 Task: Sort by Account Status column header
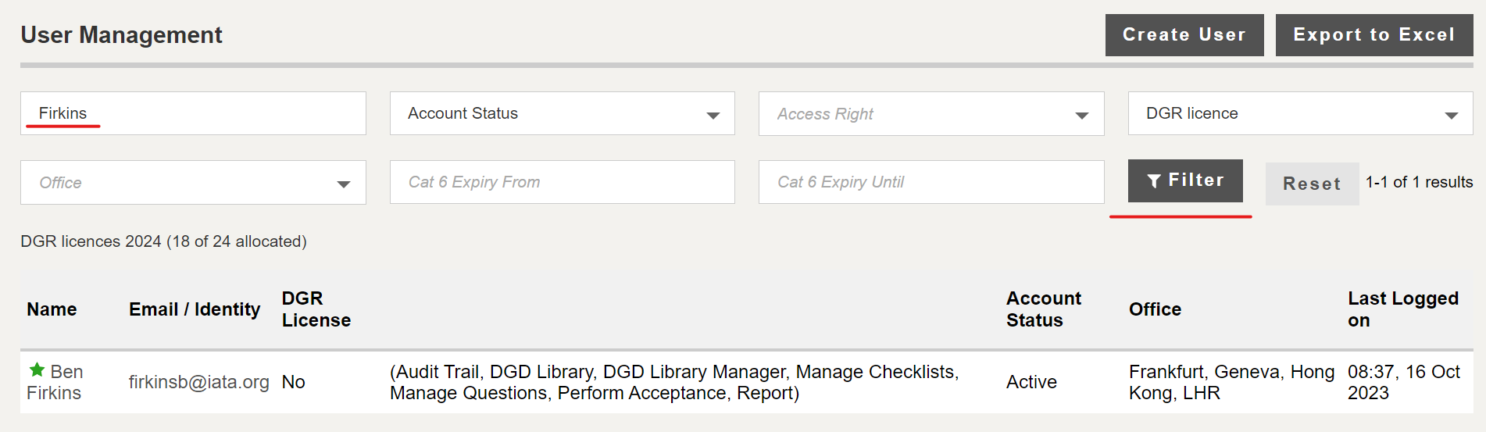(1044, 309)
